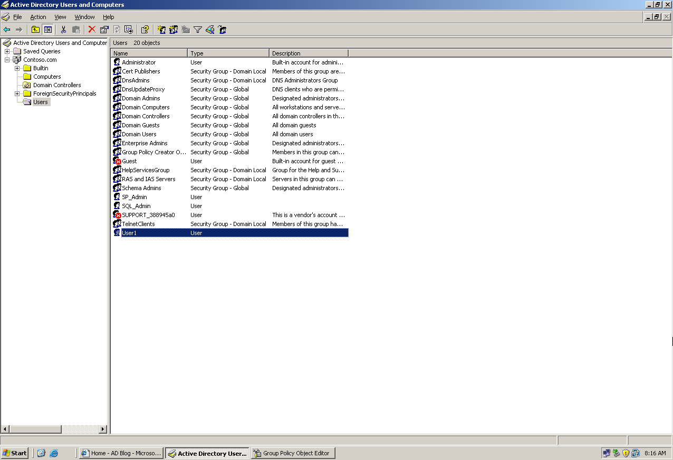Click the tree pane scroll right arrow
673x460 pixels.
pos(103,429)
